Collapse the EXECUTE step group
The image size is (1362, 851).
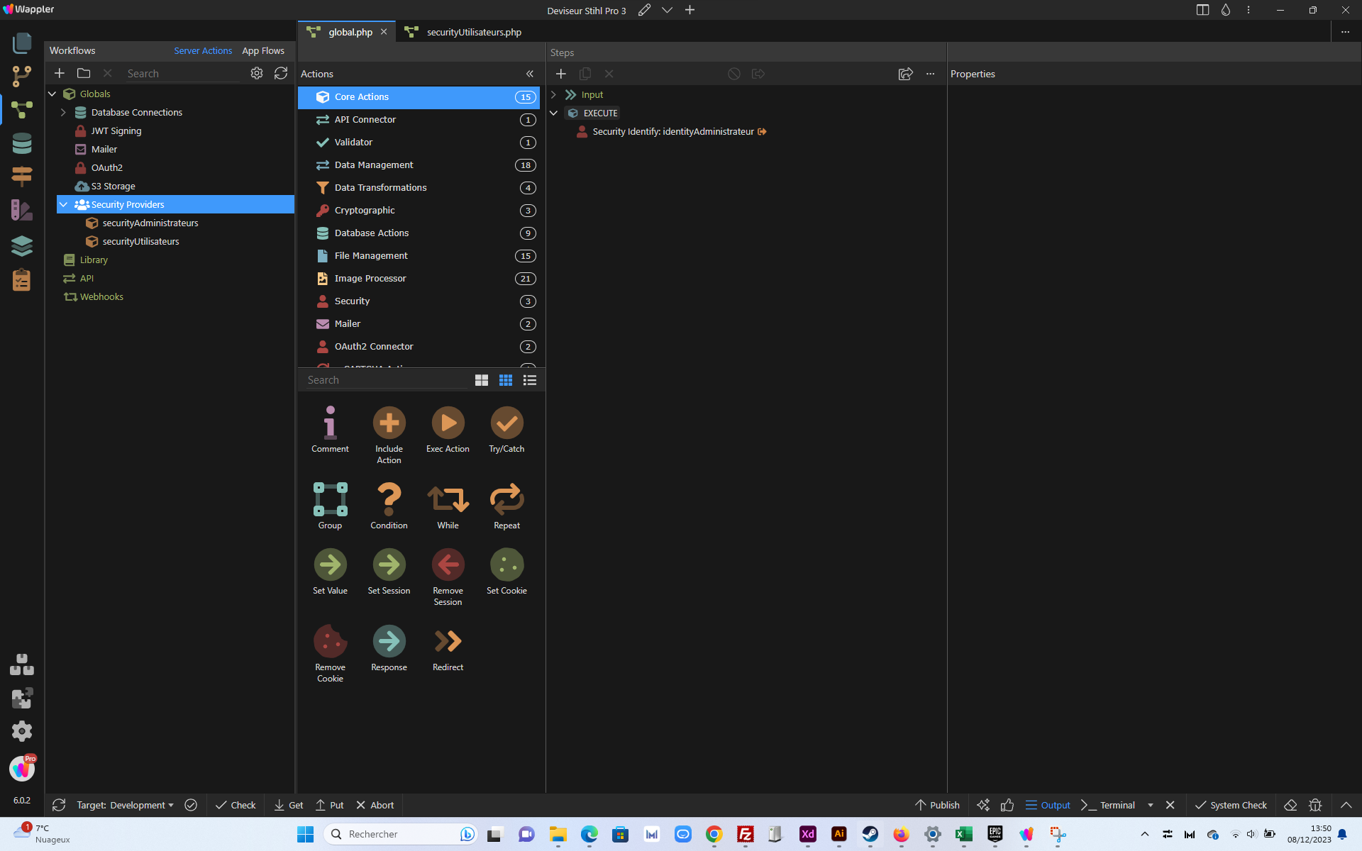[x=554, y=113]
